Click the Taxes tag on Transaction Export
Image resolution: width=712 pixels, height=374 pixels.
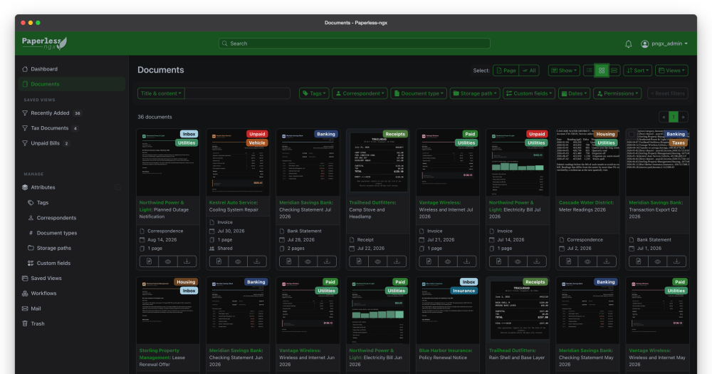click(x=679, y=142)
